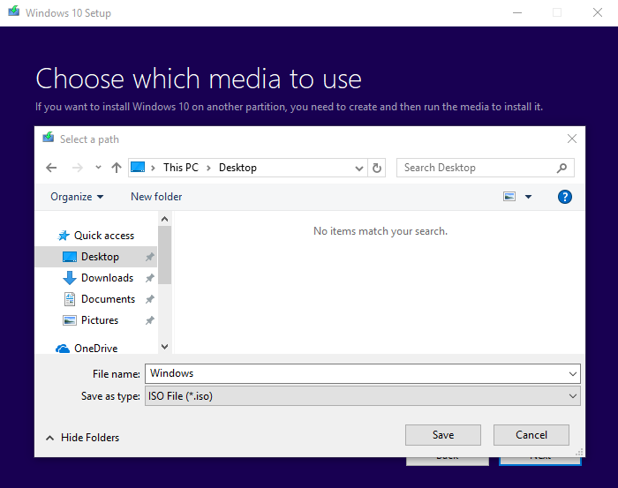Select Quick access in navigation pane
618x488 pixels.
[x=104, y=236]
